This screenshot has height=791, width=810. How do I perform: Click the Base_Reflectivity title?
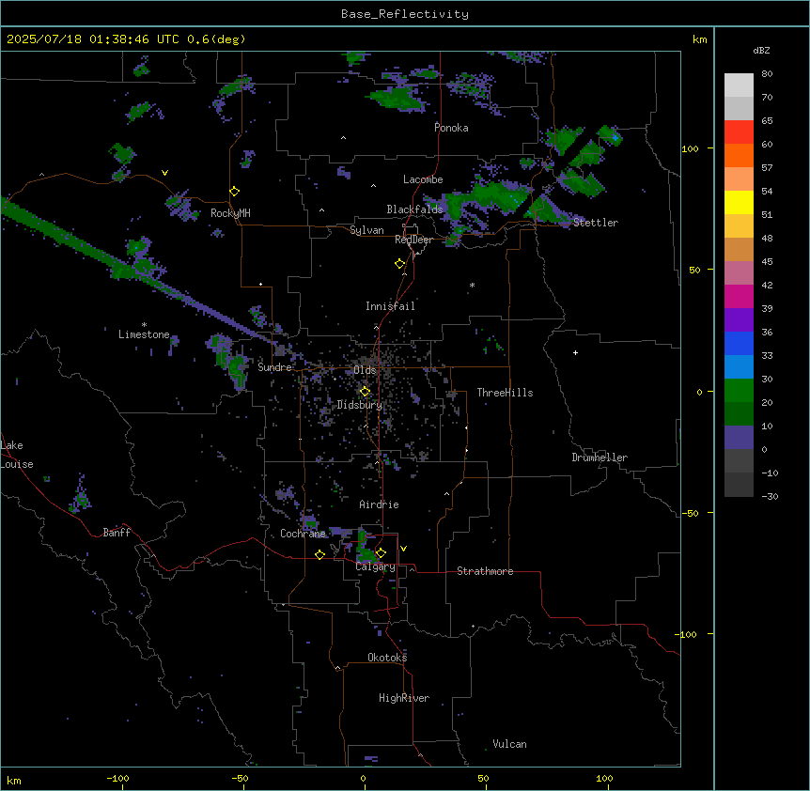coord(405,14)
